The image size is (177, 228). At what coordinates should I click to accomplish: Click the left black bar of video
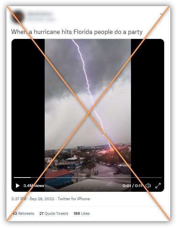click(28, 108)
